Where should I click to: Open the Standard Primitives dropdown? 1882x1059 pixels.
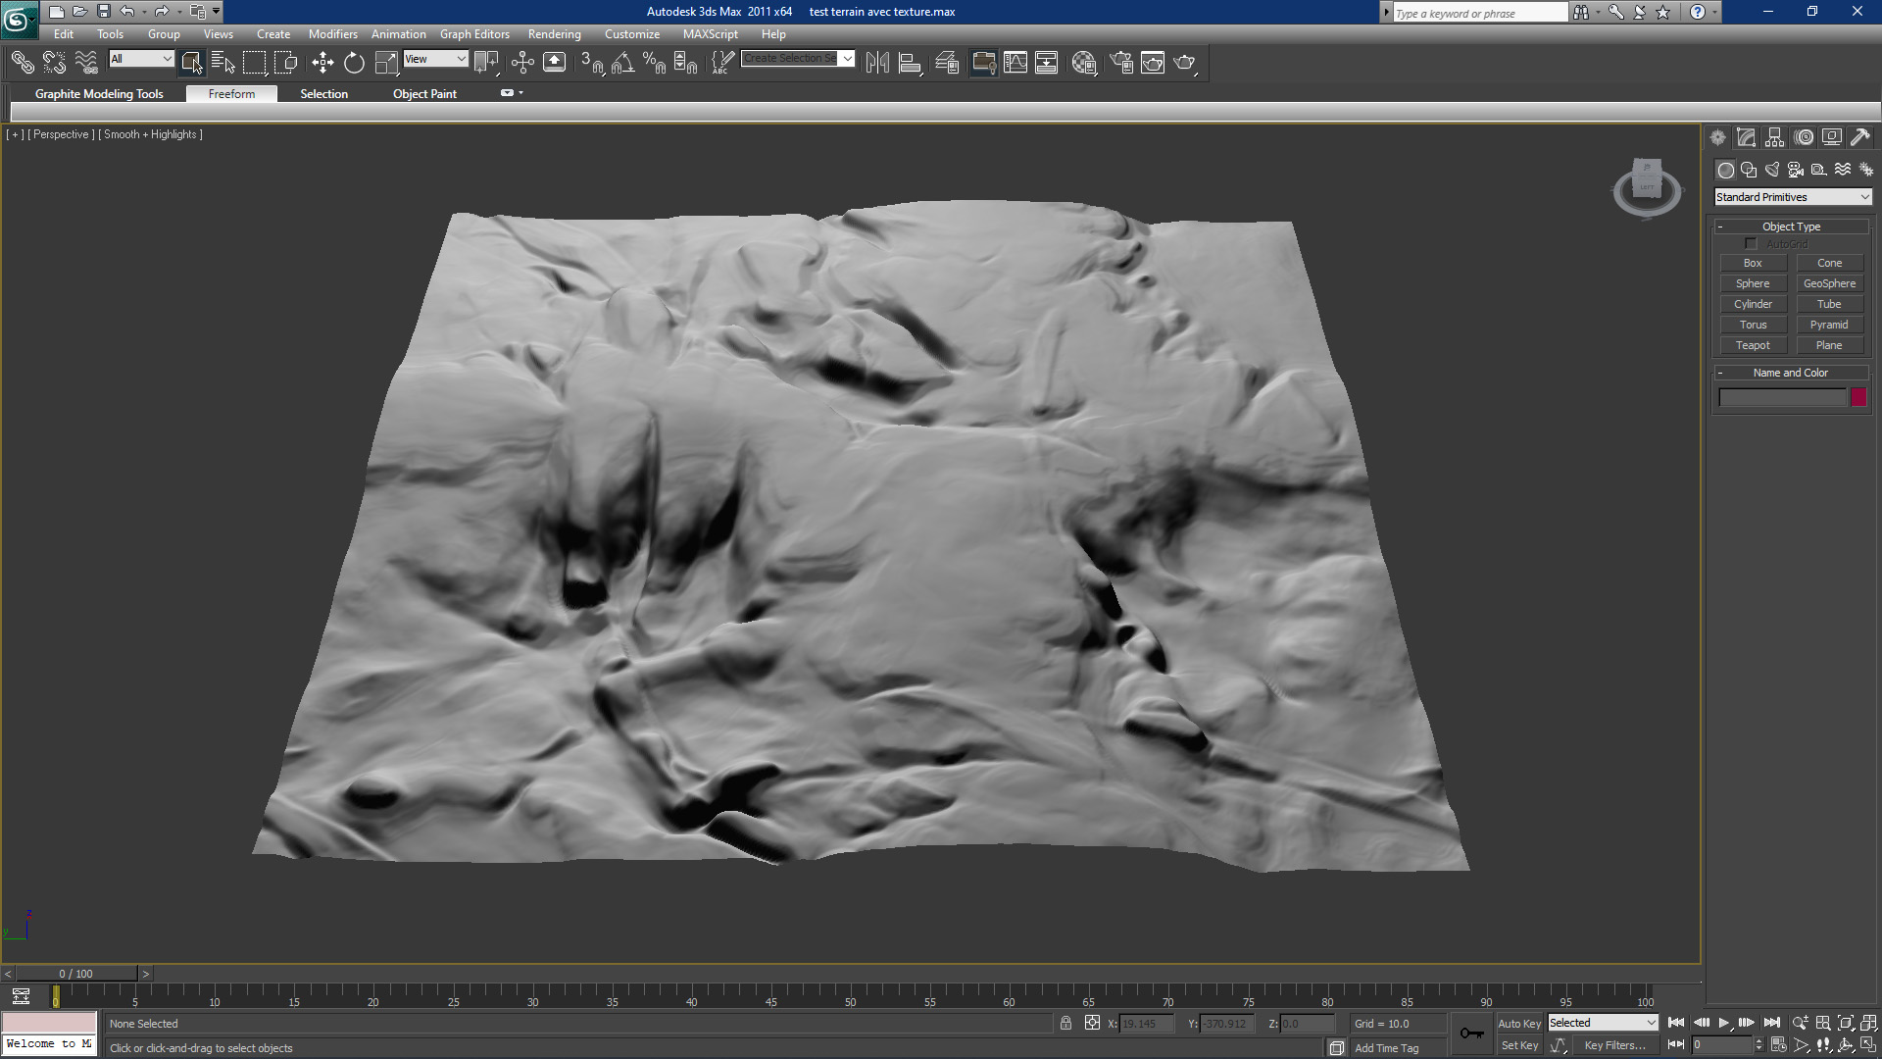click(x=1791, y=197)
